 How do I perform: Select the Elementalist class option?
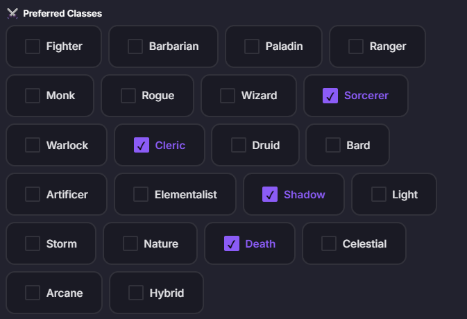(x=141, y=194)
